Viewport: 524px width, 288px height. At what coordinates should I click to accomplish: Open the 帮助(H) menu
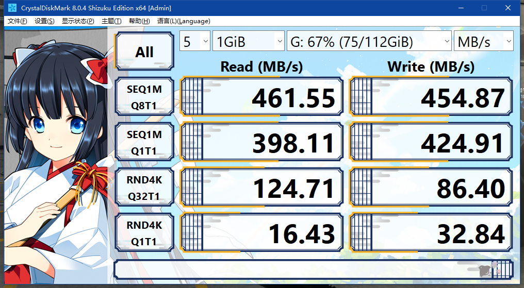pos(139,21)
